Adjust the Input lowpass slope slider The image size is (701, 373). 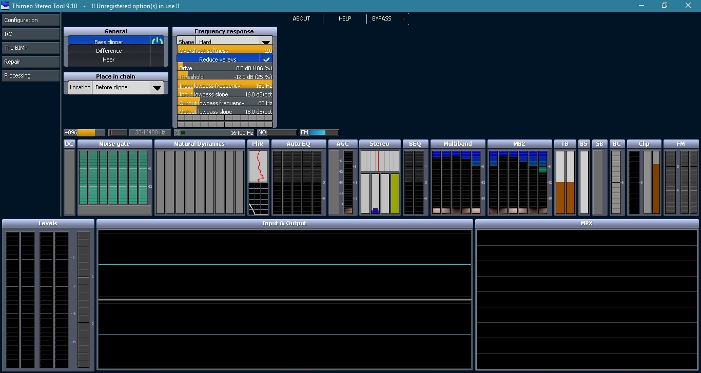225,94
